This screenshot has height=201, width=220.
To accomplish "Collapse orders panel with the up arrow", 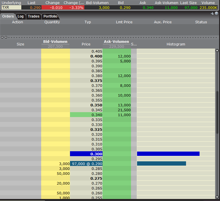I will click(2, 37).
